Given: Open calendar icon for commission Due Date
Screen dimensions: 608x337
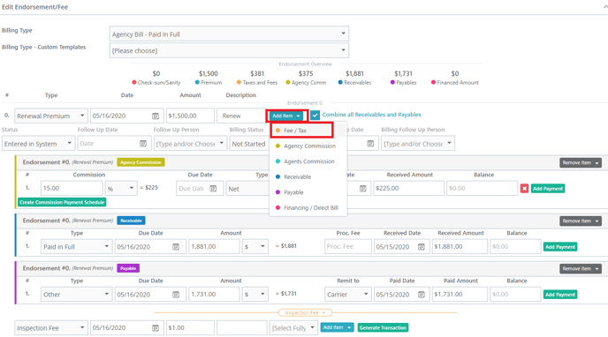Looking at the screenshot, I should pyautogui.click(x=213, y=189).
